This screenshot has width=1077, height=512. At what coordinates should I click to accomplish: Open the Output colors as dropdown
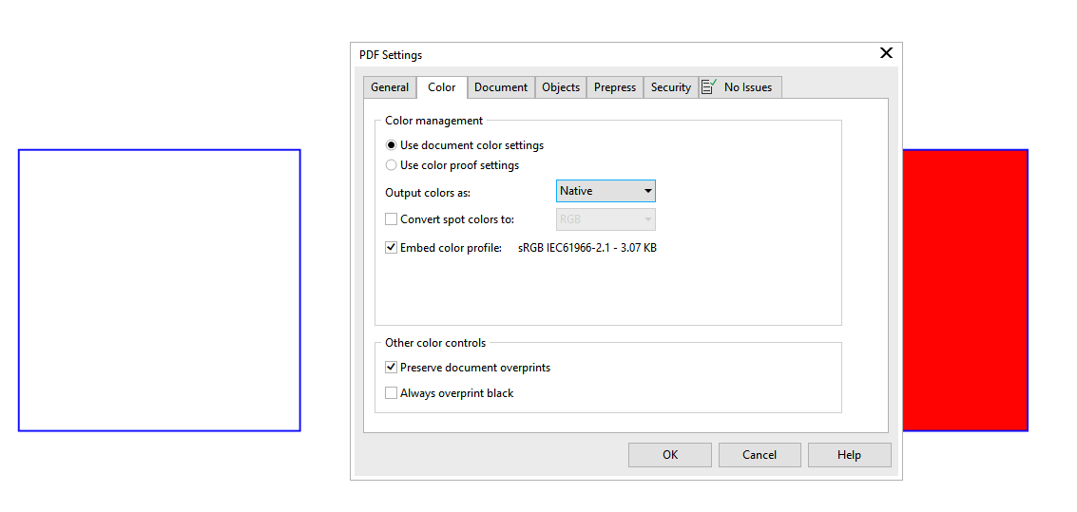(x=606, y=191)
